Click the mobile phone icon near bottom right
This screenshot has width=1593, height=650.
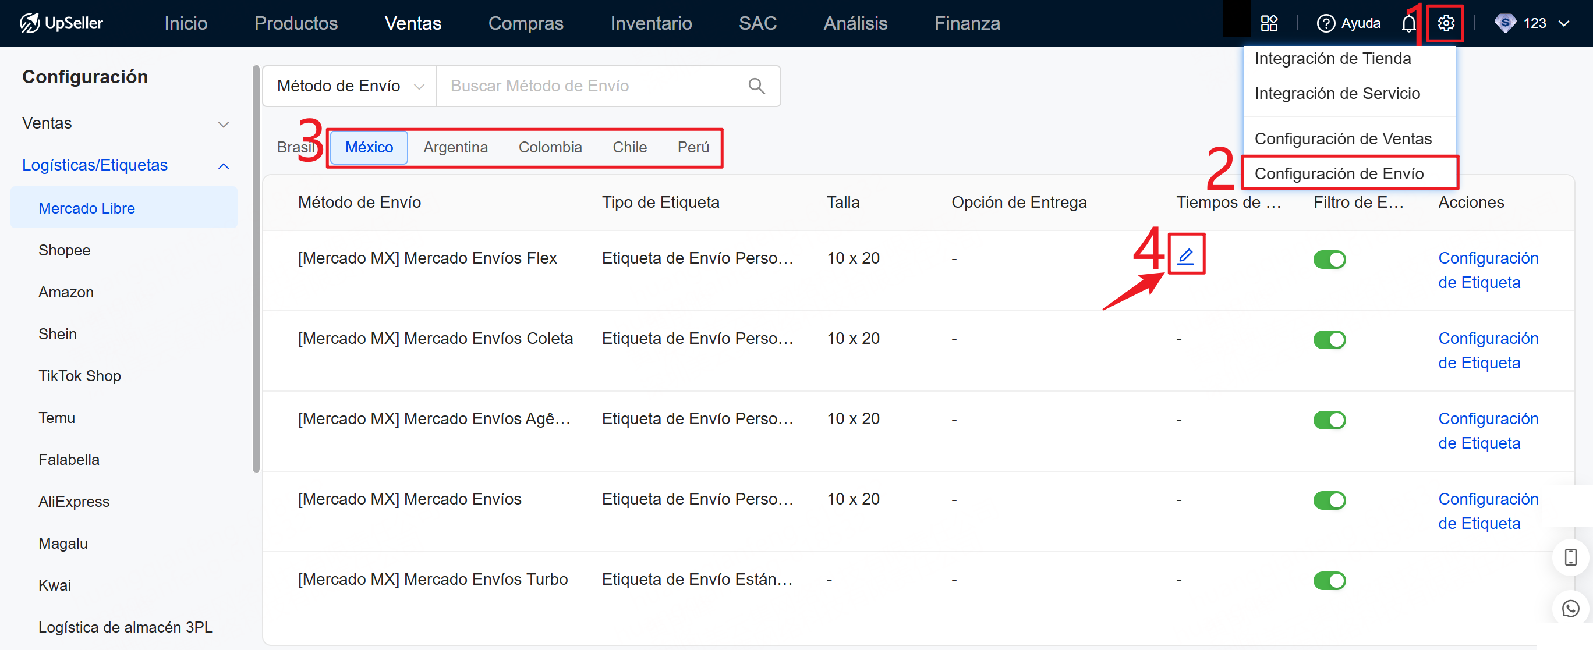coord(1570,557)
